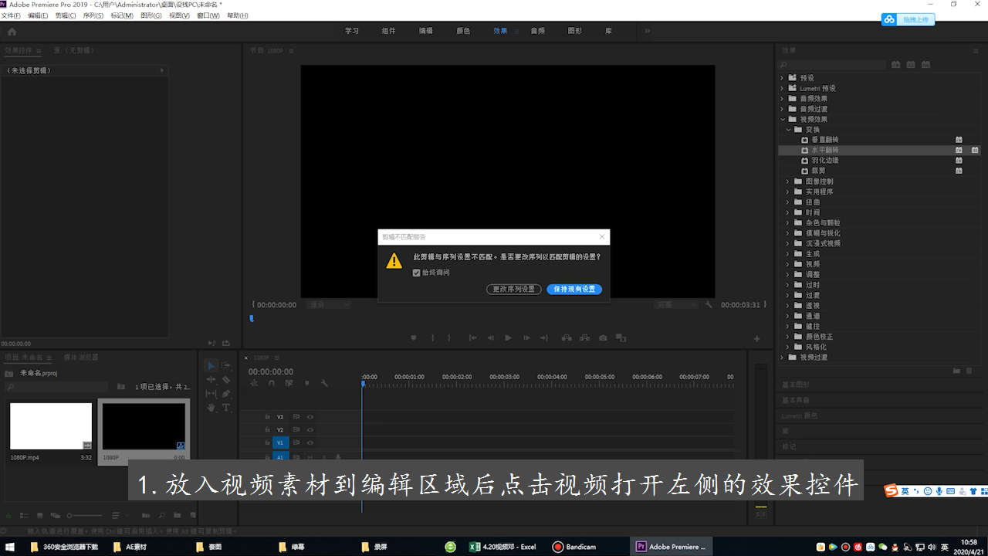The width and height of the screenshot is (988, 556).
Task: Click Go to In point button
Action: tap(472, 337)
